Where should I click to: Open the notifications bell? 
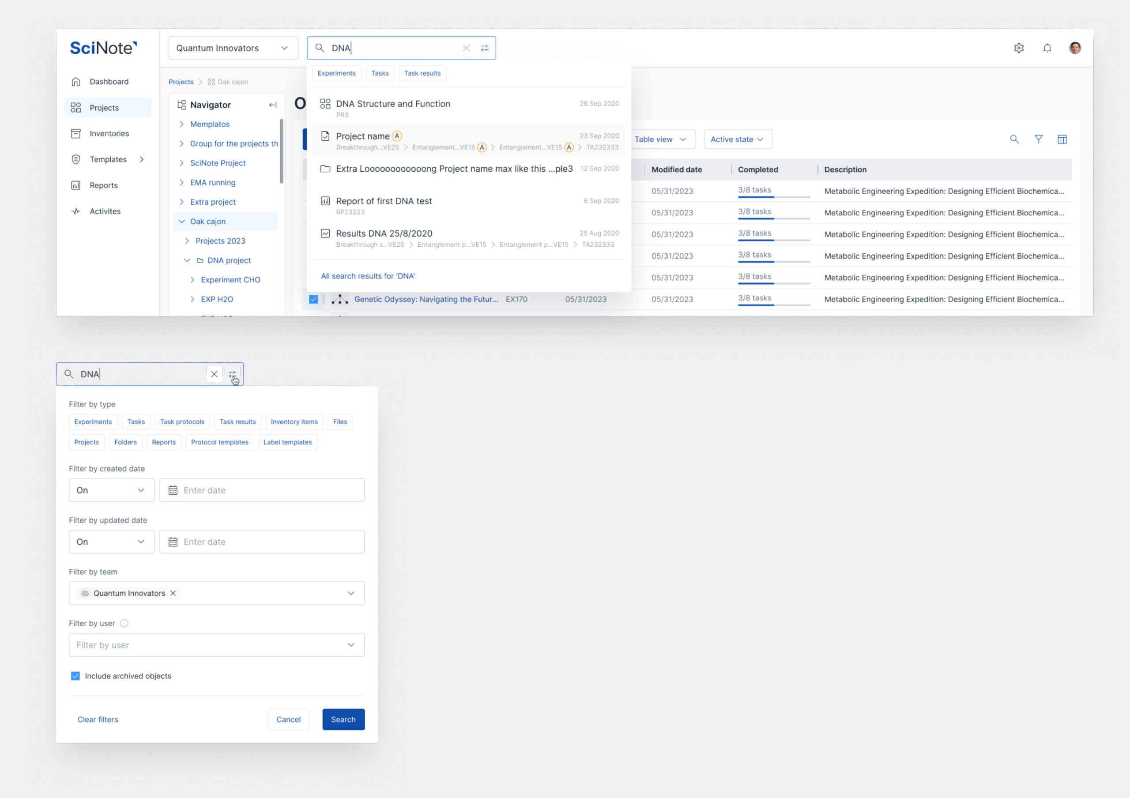tap(1047, 48)
